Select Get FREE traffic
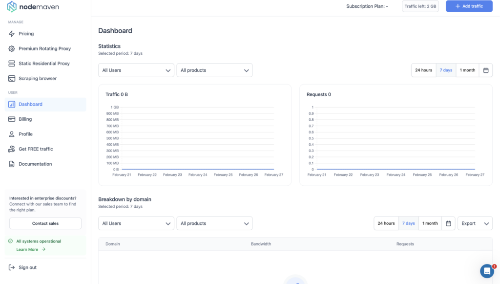500x284 pixels. (x=45, y=149)
